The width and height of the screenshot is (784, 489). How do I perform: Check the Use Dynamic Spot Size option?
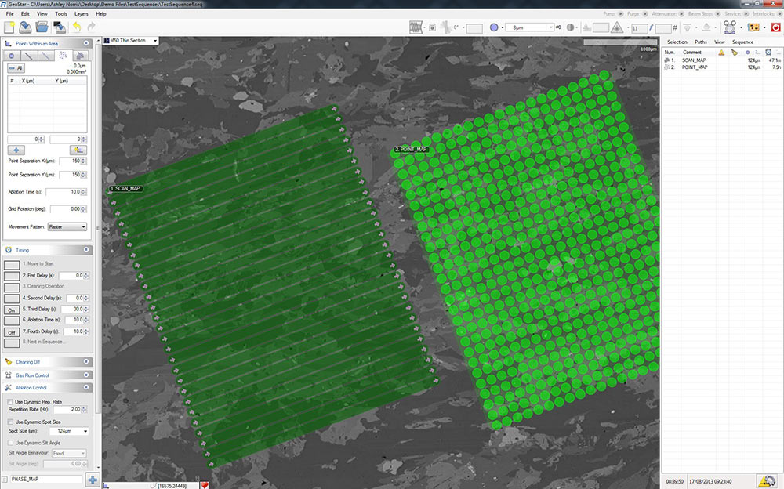tap(9, 422)
